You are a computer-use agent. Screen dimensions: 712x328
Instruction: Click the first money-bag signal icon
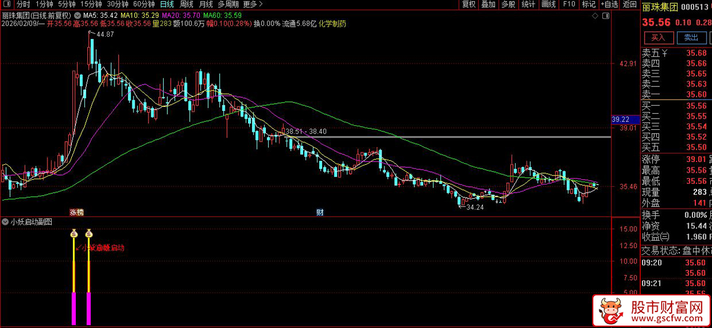(x=74, y=233)
